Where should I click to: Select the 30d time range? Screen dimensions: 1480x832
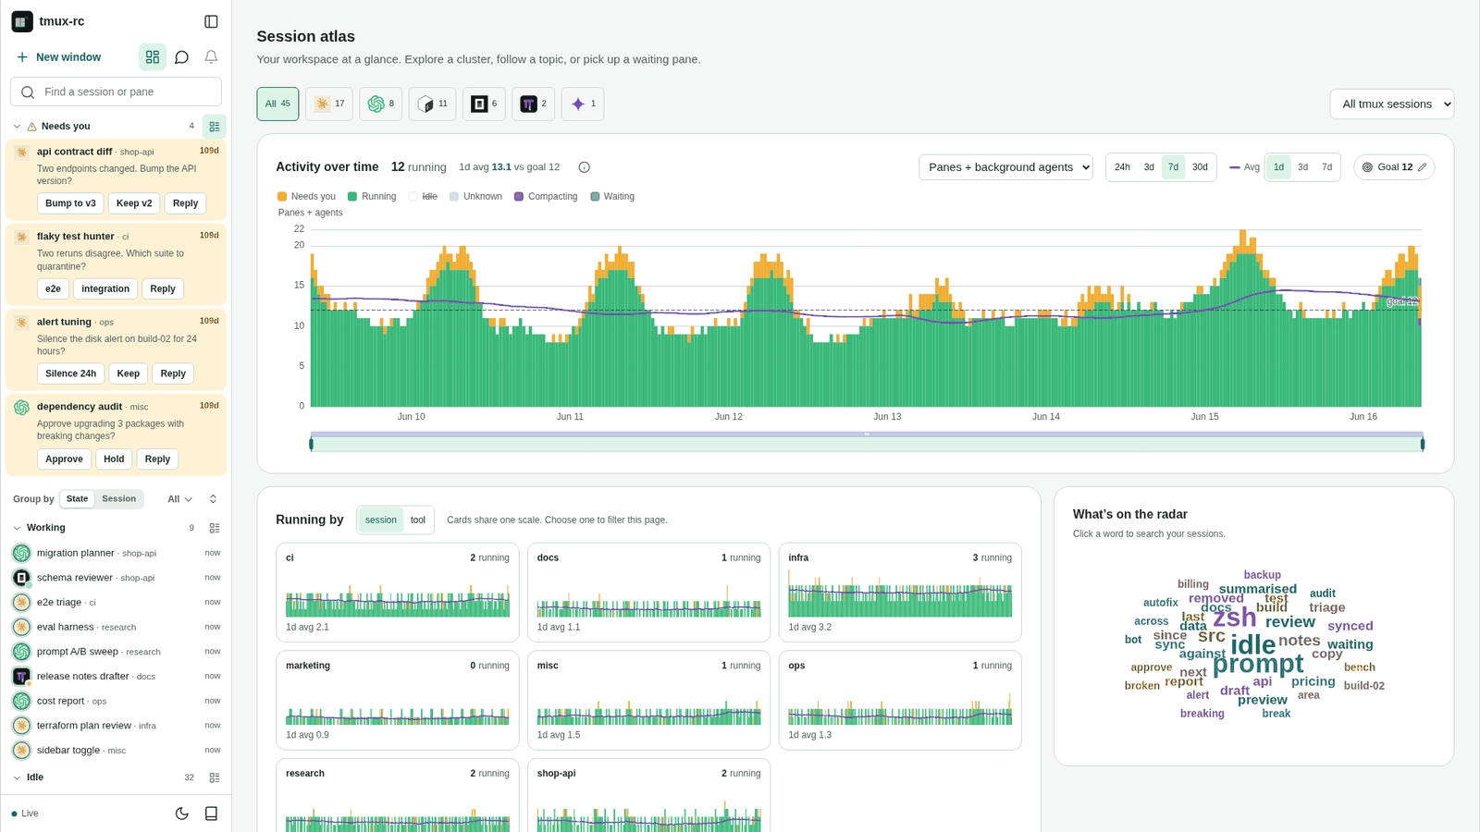[x=1200, y=167]
